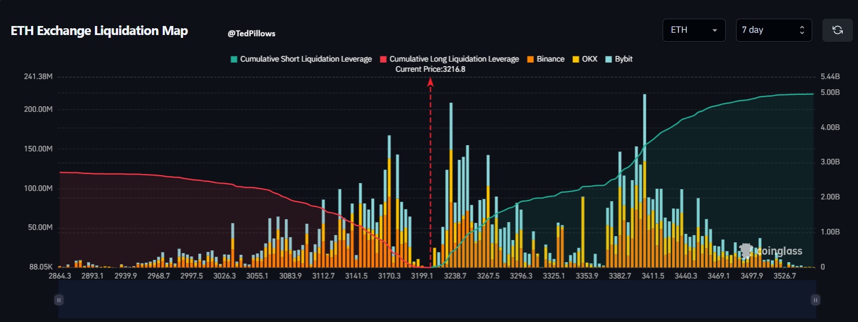
Task: Click the teal Cumulative Short legend swatch
Action: (233, 59)
